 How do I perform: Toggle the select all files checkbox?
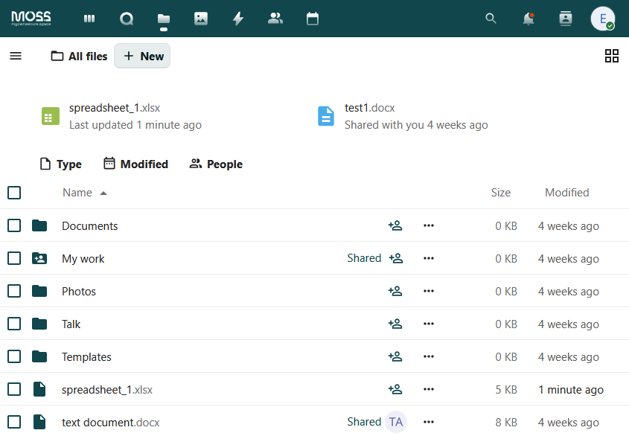pyautogui.click(x=14, y=193)
